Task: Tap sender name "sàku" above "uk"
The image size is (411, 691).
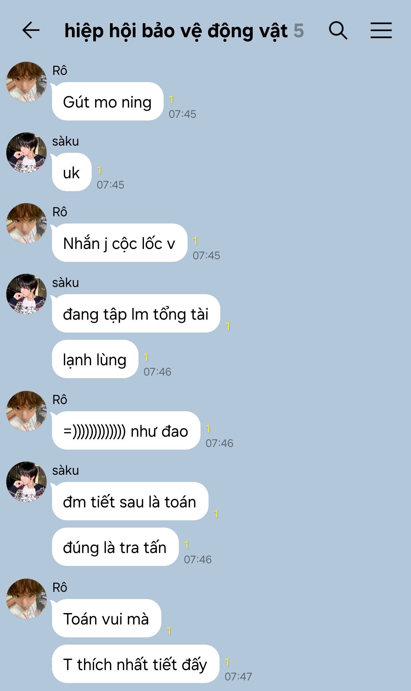Action: (x=65, y=141)
